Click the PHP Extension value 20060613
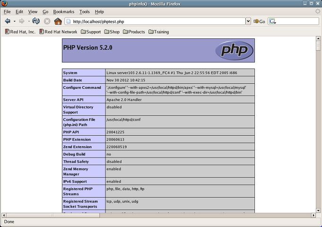Screen dimensions: 322x227 coord(115,140)
